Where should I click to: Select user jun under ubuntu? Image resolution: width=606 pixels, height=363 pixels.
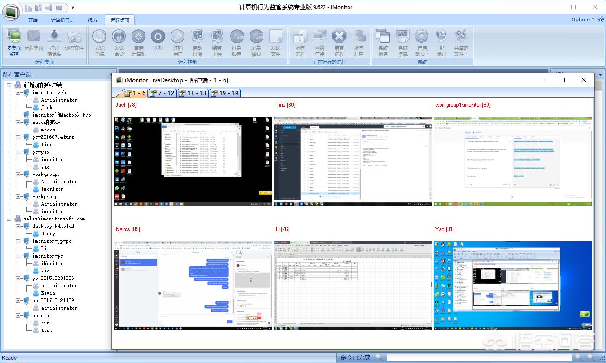[45, 323]
